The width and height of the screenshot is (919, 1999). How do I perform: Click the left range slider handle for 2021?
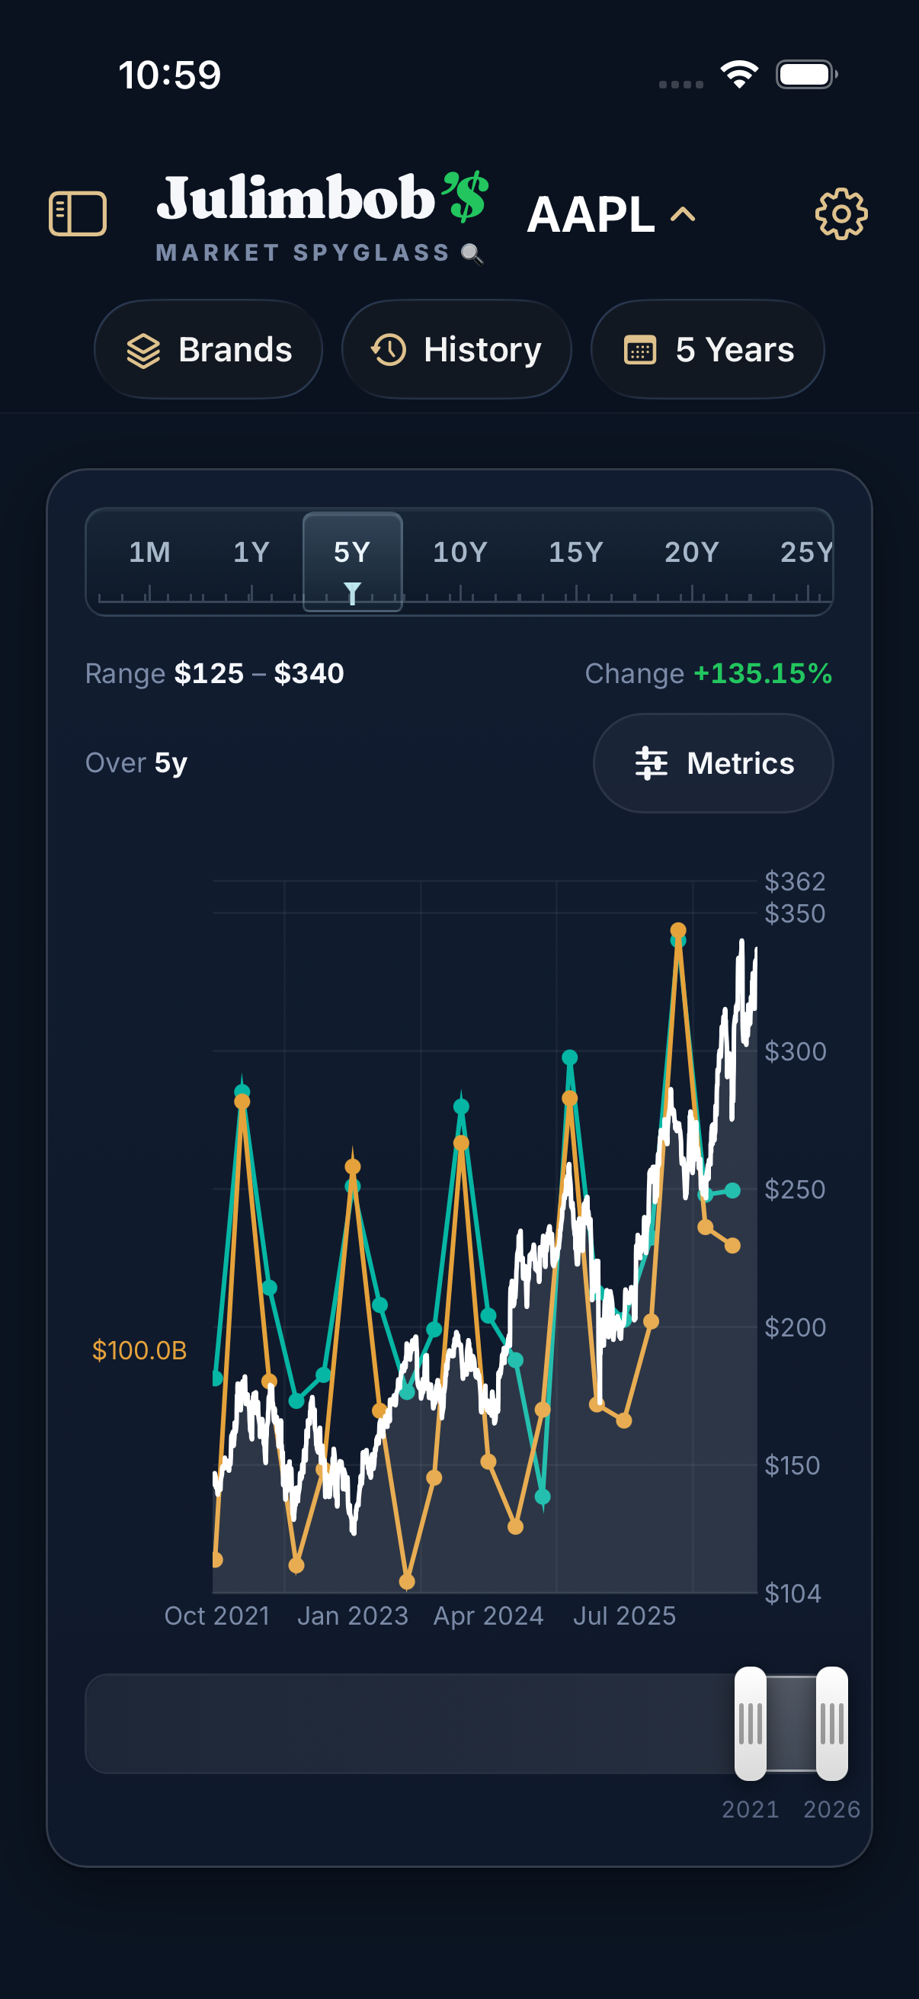pyautogui.click(x=750, y=1723)
